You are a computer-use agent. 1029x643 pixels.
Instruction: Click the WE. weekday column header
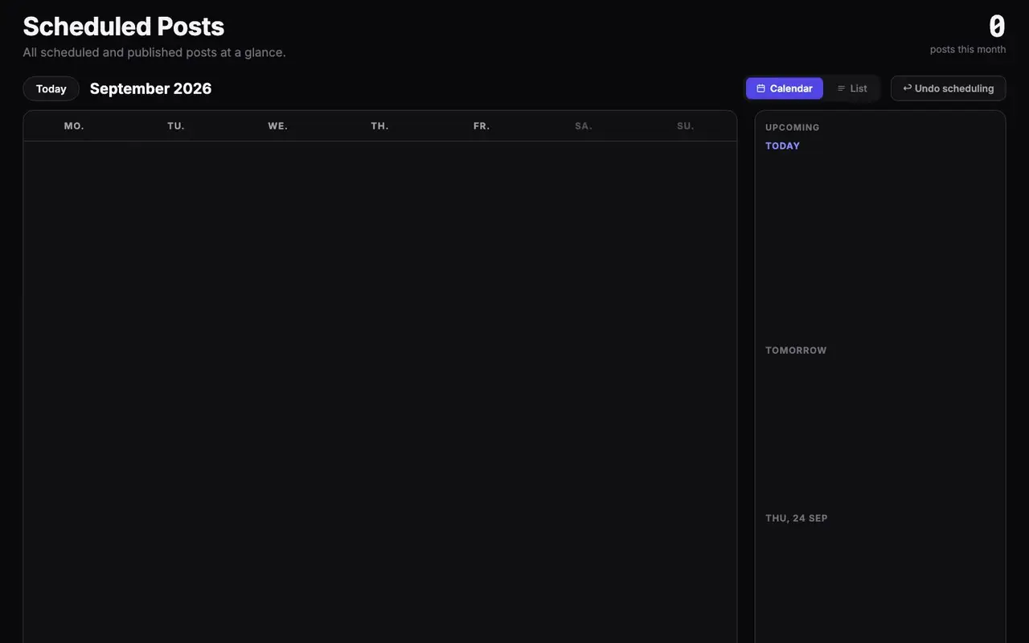pos(278,126)
